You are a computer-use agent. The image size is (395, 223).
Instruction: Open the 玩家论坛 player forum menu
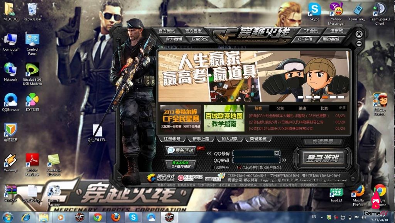click(200, 39)
